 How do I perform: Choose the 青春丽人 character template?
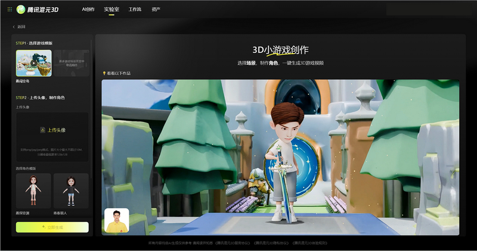coord(71,190)
